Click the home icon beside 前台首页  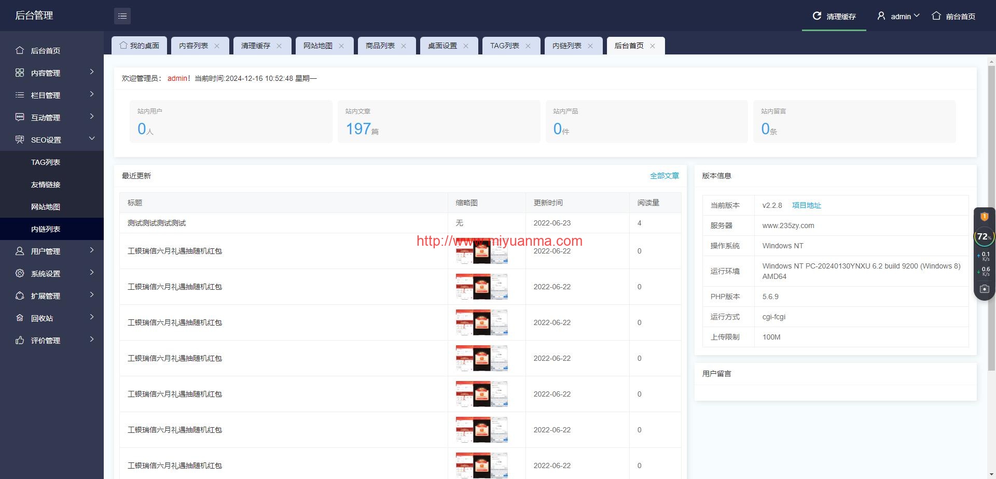pos(936,16)
